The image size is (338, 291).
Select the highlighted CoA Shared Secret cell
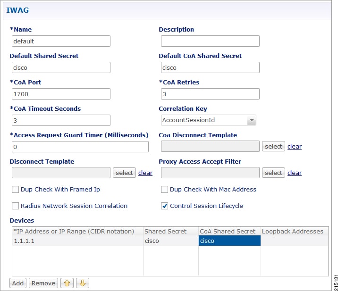(229, 241)
